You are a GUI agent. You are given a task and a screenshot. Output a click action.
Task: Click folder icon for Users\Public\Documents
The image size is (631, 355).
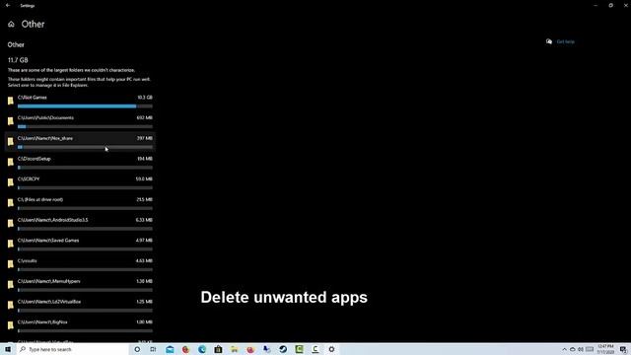coord(11,121)
